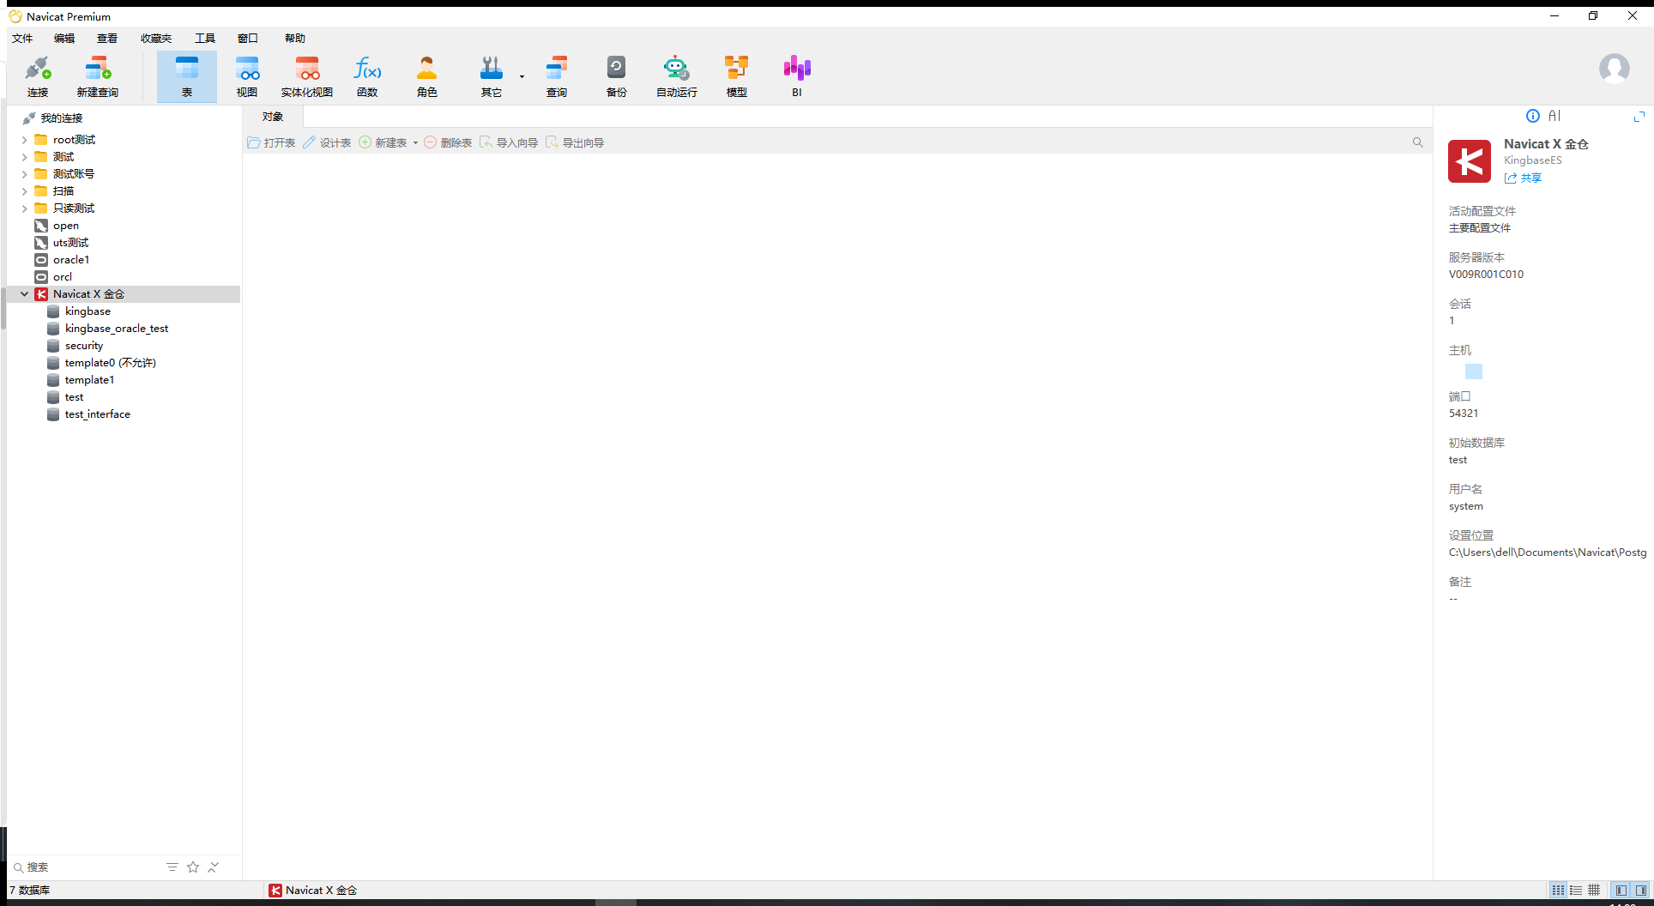Image resolution: width=1654 pixels, height=906 pixels.
Task: Click the KingbaseES connection logo in info panel
Action: [x=1470, y=161]
